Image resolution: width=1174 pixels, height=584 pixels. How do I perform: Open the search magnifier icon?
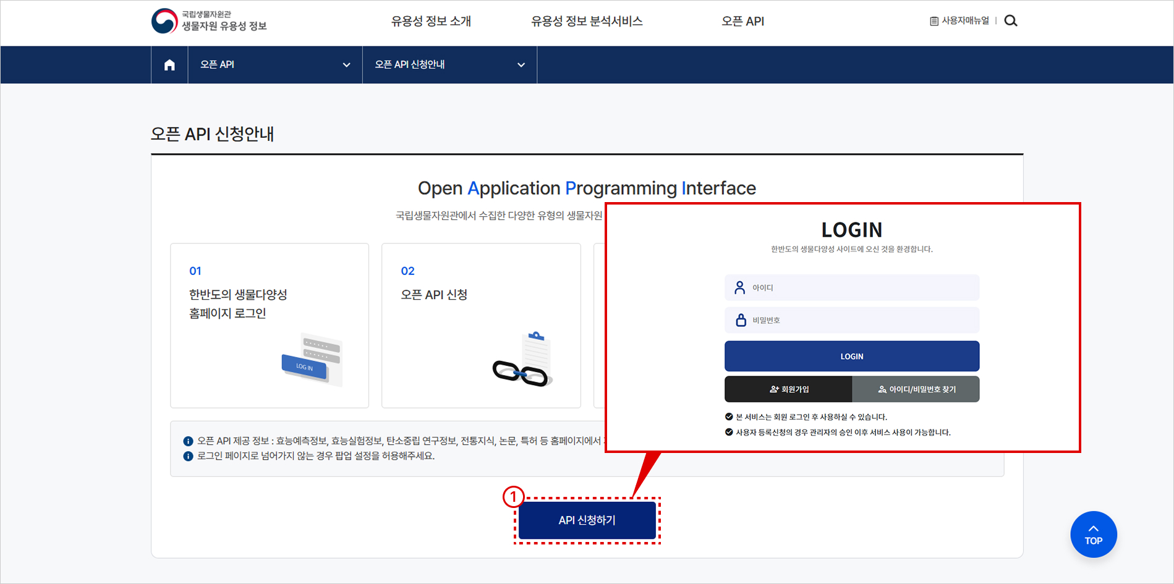1011,20
